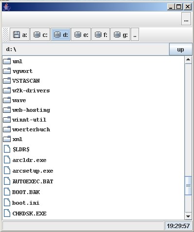
Task: Click the d:\ path field
Action: (x=86, y=49)
